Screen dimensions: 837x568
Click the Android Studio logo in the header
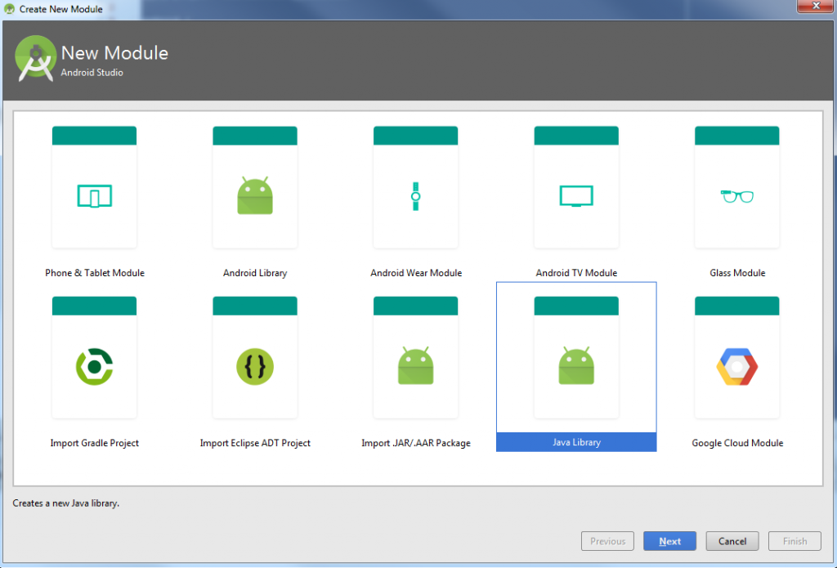[x=36, y=60]
